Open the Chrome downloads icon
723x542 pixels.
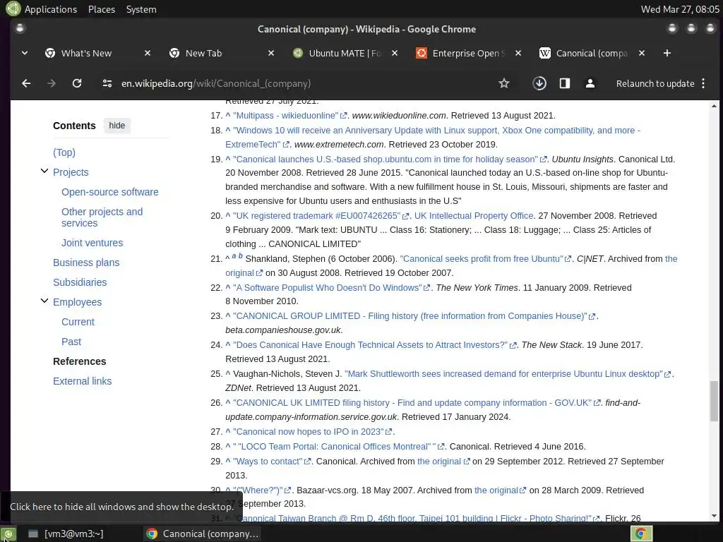[x=539, y=83]
